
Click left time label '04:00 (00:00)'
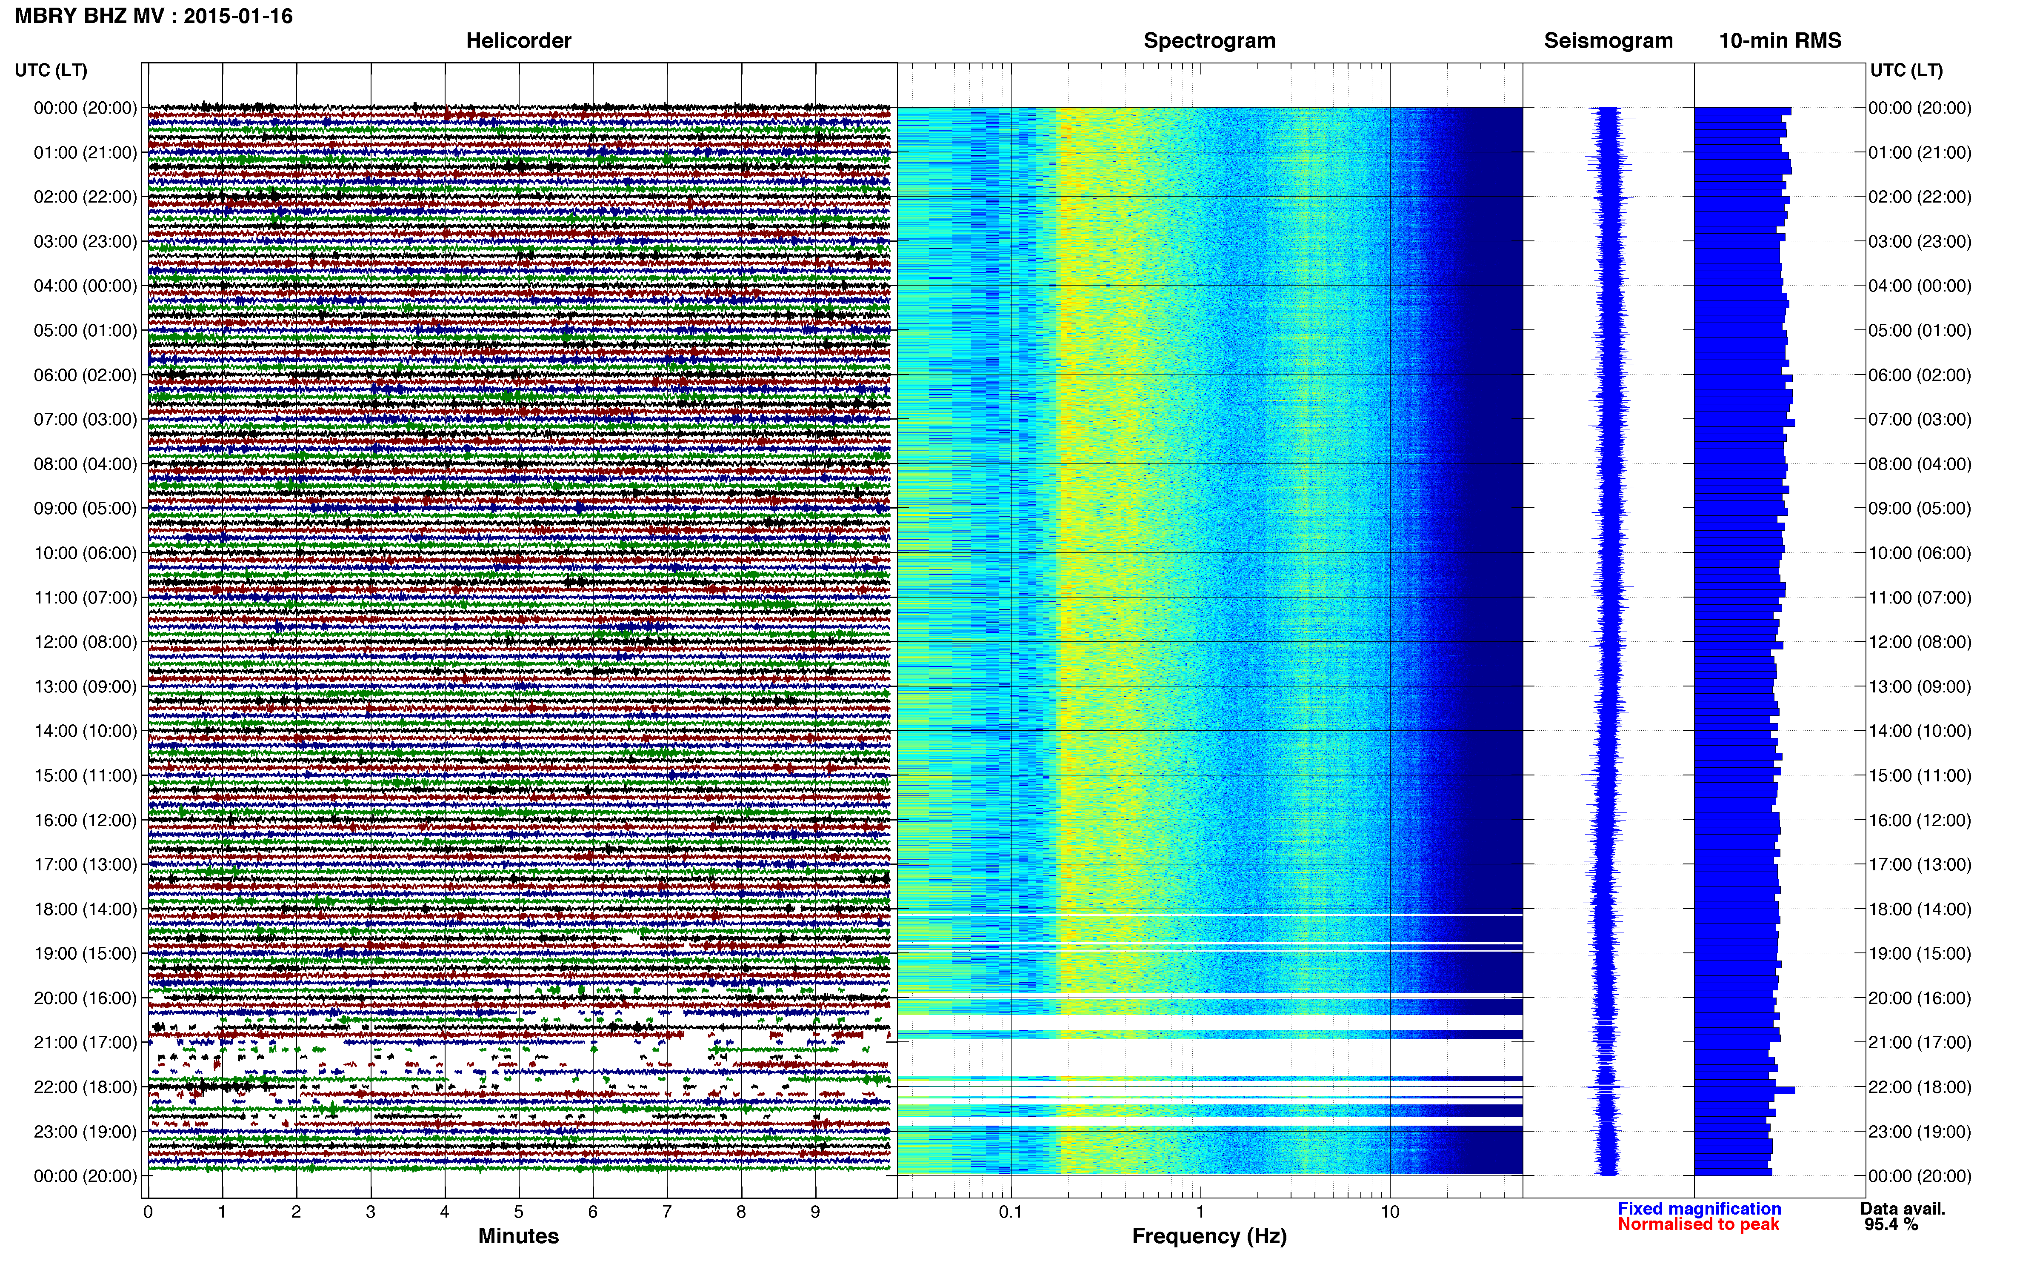(85, 285)
